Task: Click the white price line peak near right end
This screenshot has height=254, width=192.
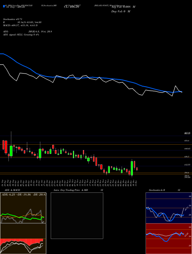Action: [x=175, y=86]
